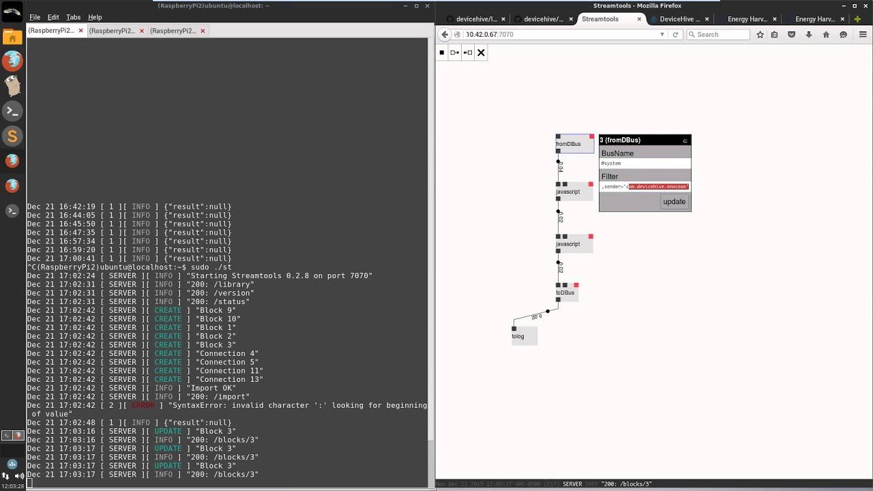The width and height of the screenshot is (873, 491).
Task: Open the terminal Edit menu
Action: (x=53, y=17)
